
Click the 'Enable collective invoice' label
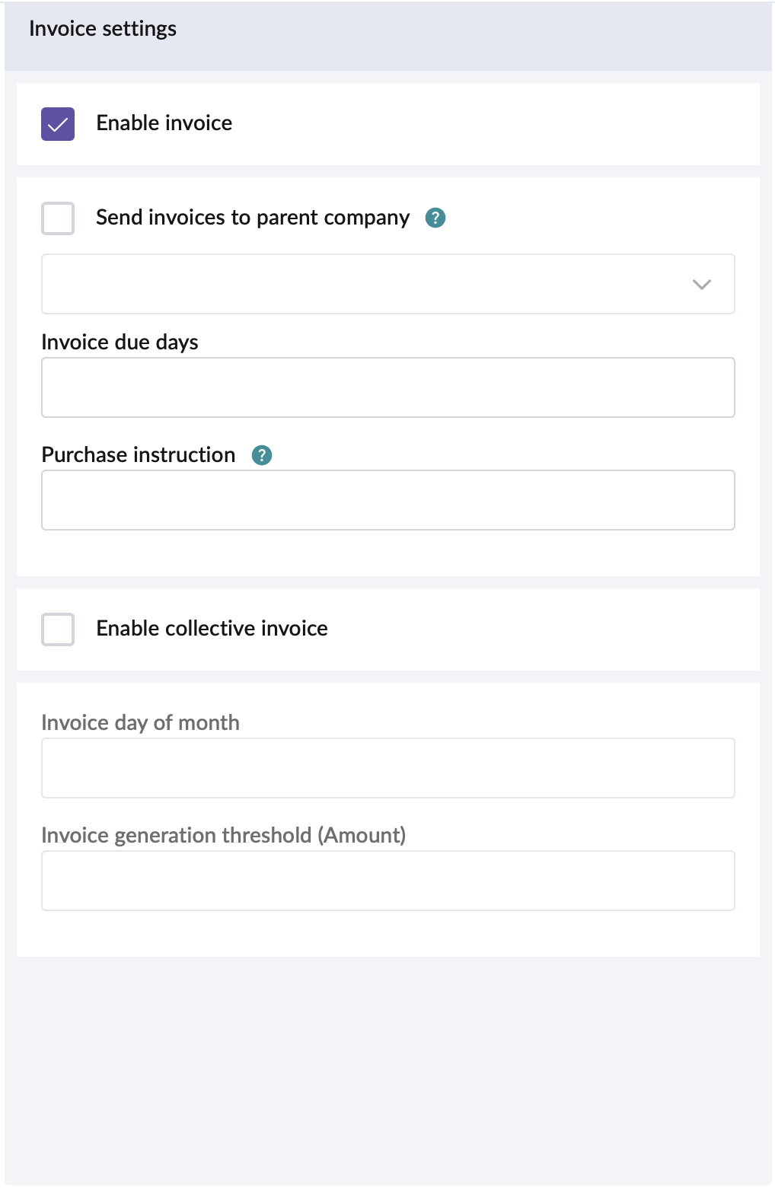[212, 629]
